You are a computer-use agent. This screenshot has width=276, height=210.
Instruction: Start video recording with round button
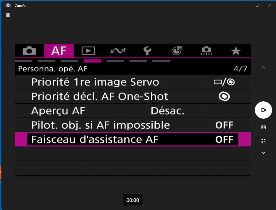pos(263,110)
